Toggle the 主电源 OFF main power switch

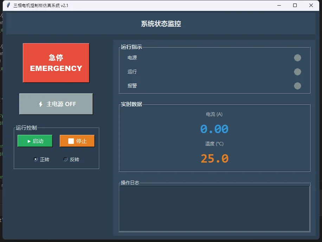point(56,104)
